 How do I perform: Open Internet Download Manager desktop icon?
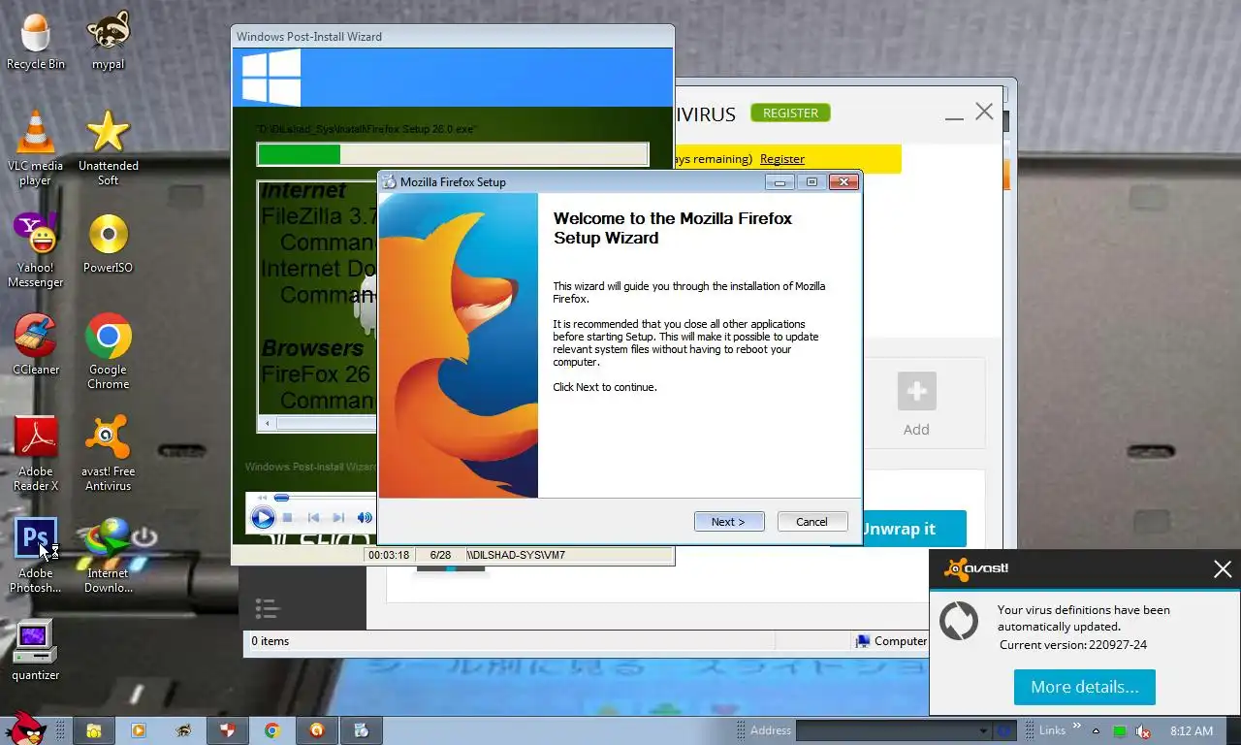pos(108,556)
